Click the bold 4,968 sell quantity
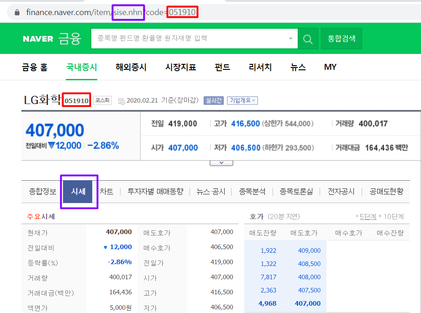Viewport: 421px width, 313px height. pos(267,303)
